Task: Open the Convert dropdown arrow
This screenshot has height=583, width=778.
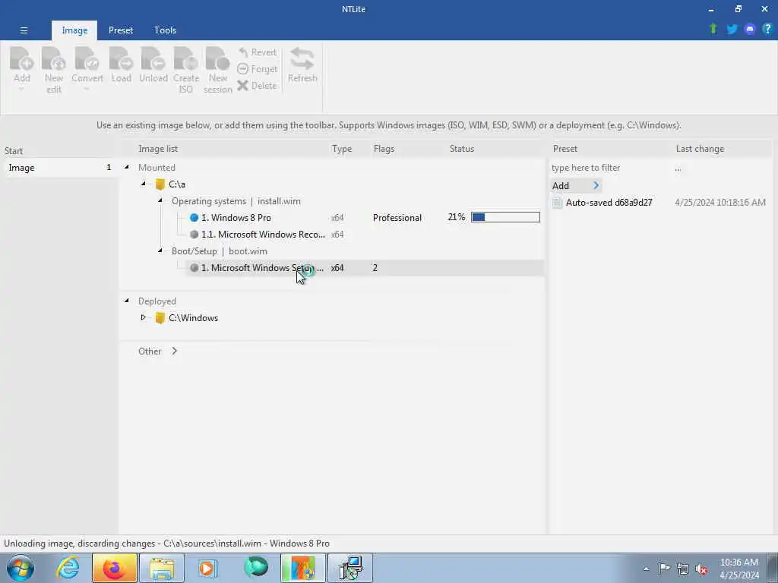Action: pos(87,90)
